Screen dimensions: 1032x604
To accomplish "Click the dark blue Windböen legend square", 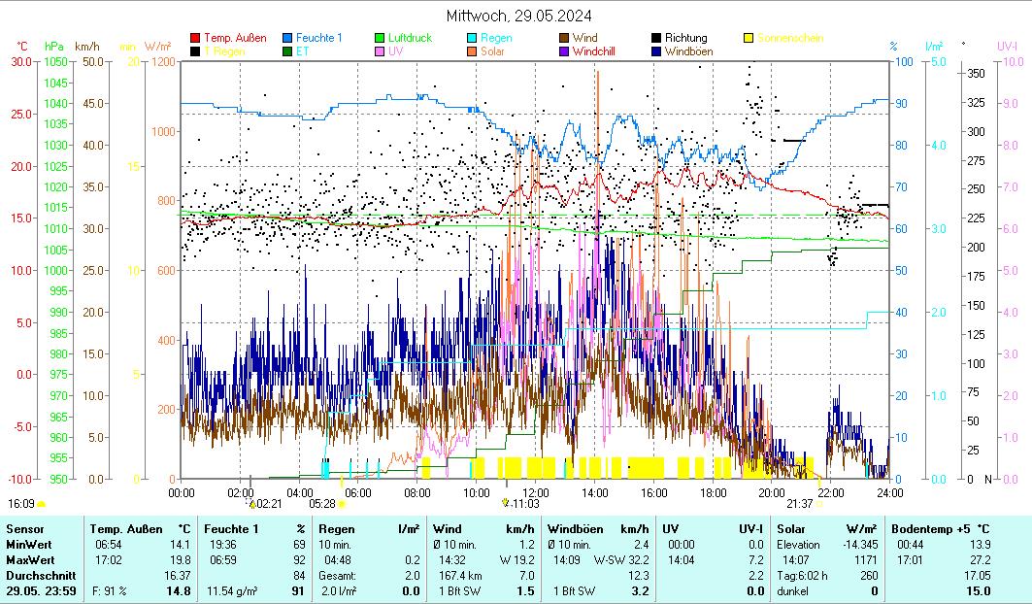I will (x=657, y=51).
